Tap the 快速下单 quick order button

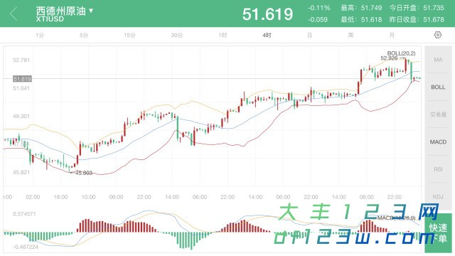pos(438,233)
